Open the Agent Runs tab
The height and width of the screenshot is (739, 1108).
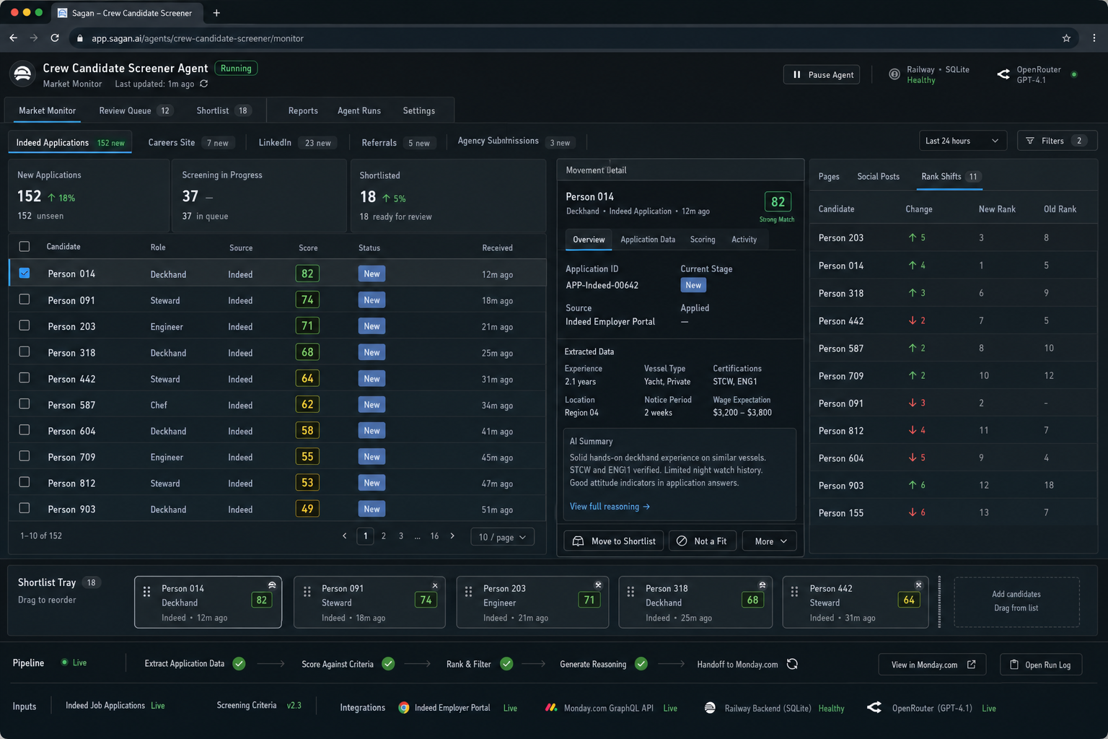[x=359, y=110]
